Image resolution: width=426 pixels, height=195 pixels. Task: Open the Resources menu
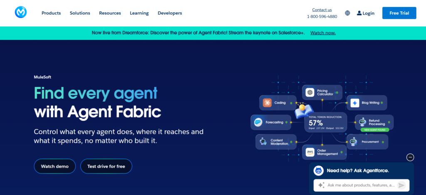110,13
